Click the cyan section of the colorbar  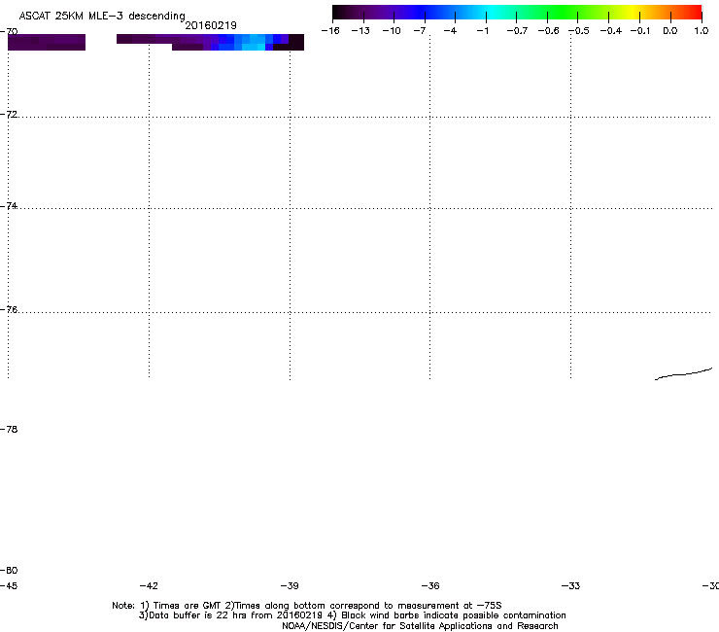[x=491, y=12]
